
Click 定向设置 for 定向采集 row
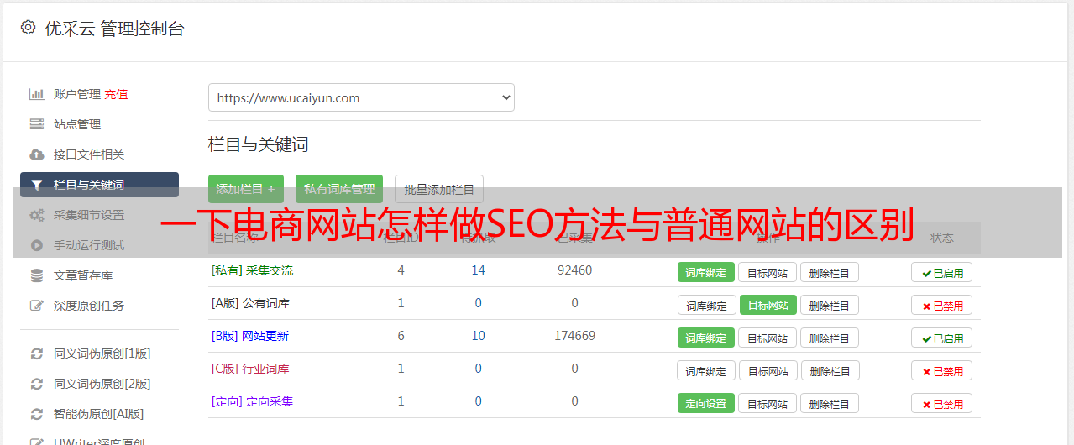pos(705,403)
